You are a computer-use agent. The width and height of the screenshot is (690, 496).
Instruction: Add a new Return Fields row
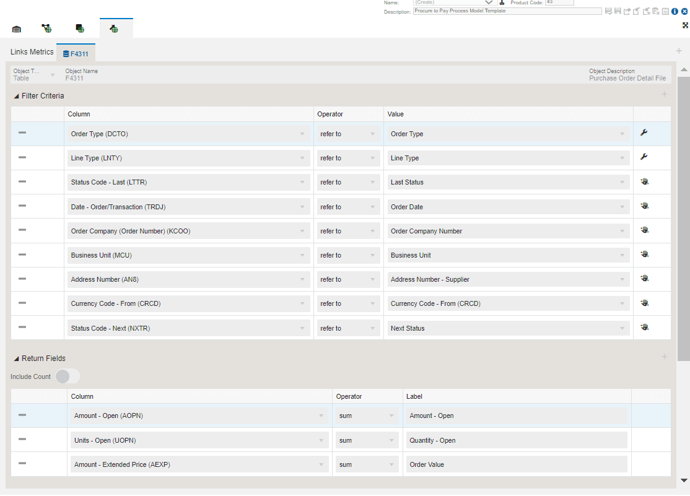665,357
